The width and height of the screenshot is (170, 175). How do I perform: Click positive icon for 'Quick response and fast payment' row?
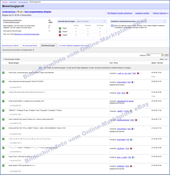[x=3, y=82]
